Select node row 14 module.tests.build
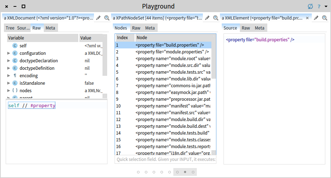 point(163,133)
